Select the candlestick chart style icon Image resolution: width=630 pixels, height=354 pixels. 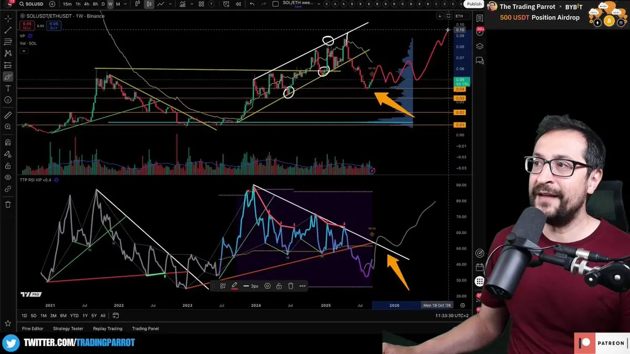pos(149,4)
